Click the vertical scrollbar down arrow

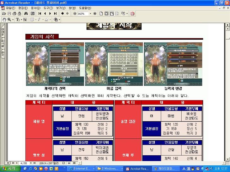227,159
